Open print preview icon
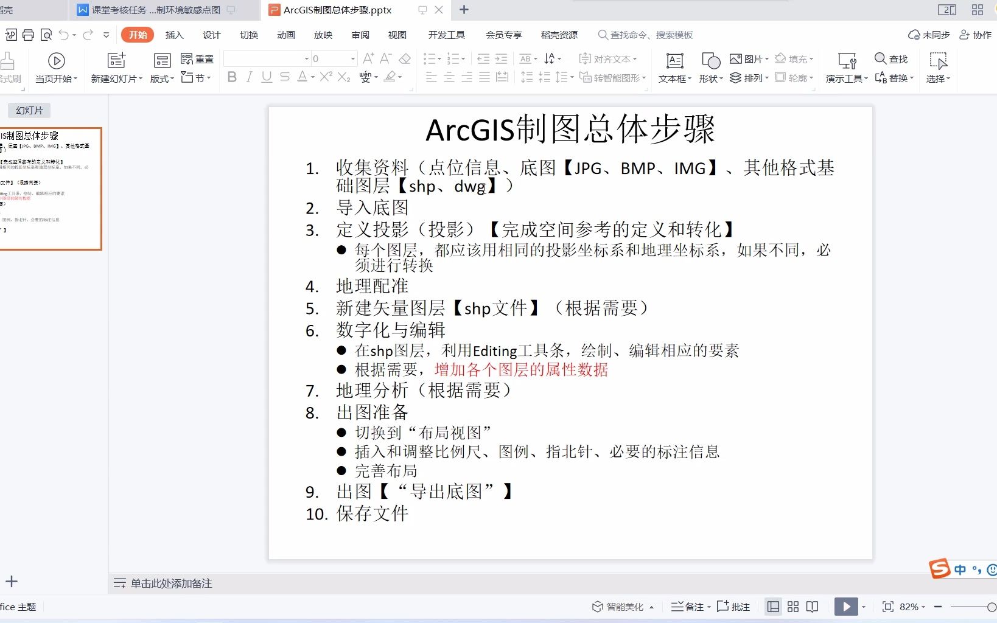This screenshot has width=997, height=623. pos(46,35)
